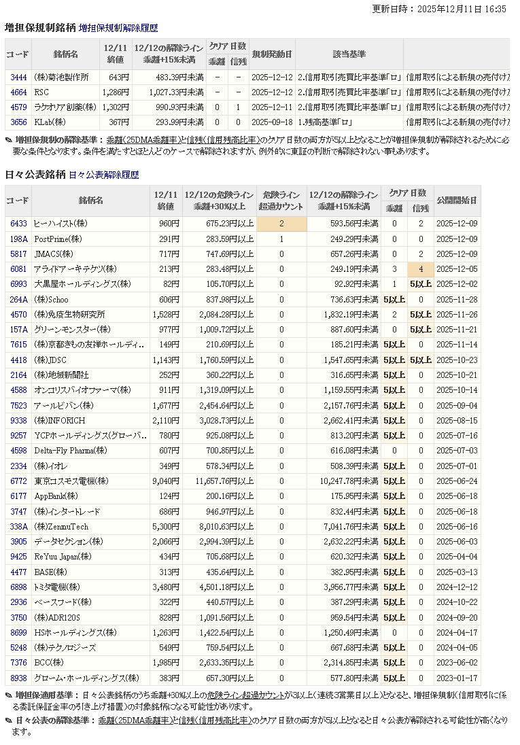This screenshot has width=520, height=745.
Task: Open code 198A for PostPrime
Action: coord(18,239)
